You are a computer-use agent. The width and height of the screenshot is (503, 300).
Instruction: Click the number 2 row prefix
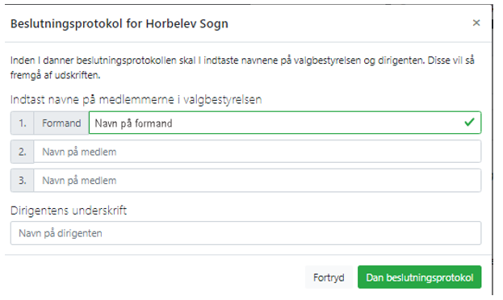point(22,152)
